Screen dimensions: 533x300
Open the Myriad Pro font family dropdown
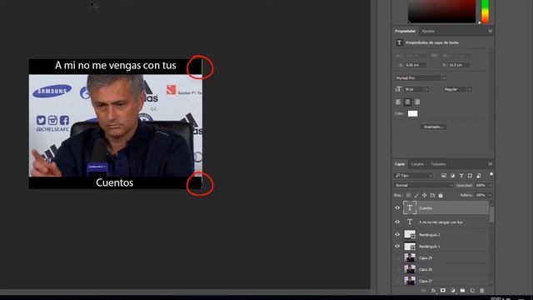tap(421, 77)
